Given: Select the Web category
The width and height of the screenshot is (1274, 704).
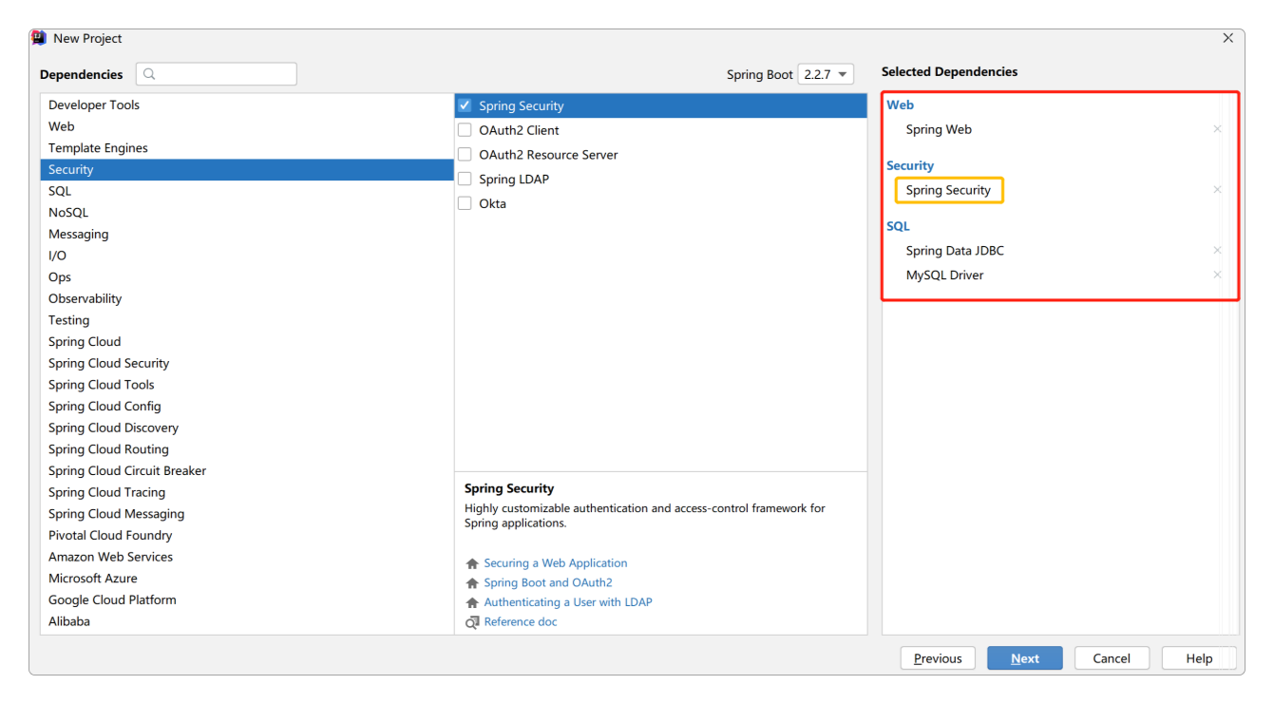Looking at the screenshot, I should pos(247,126).
